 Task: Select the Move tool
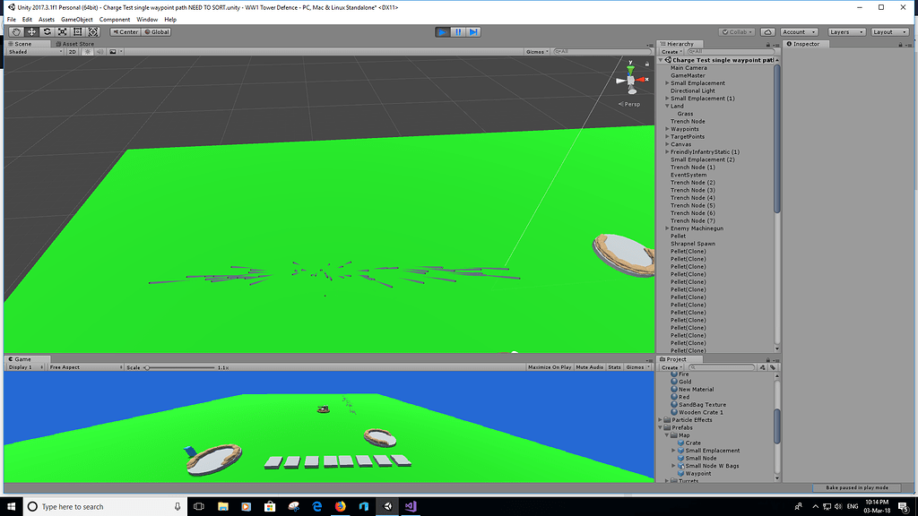[x=30, y=31]
